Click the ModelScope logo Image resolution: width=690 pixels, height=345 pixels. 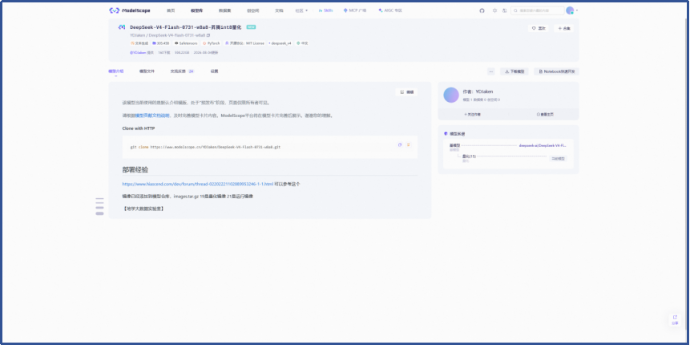click(x=129, y=10)
